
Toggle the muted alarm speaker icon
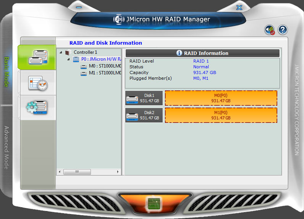tap(270, 30)
